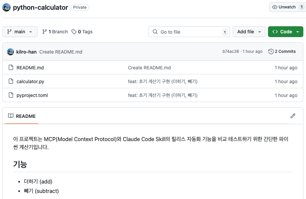This screenshot has height=199, width=306.
Task: Click the repository owner avatar beside python-calculator
Action: pos(6,7)
